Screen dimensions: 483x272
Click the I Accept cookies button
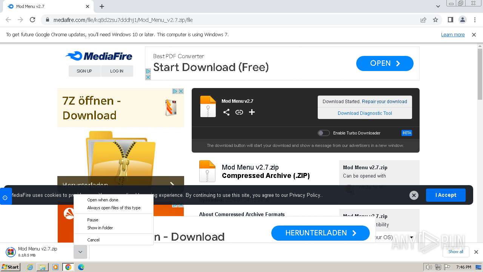[446, 195]
